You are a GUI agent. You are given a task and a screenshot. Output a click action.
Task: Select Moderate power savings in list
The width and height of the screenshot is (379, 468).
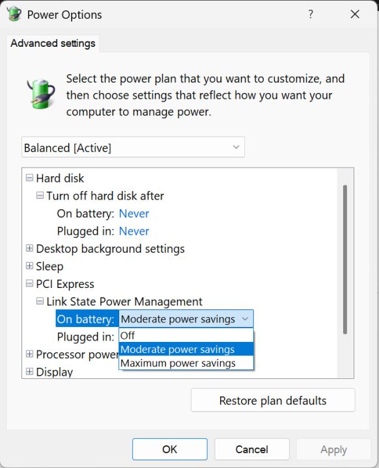pos(186,349)
